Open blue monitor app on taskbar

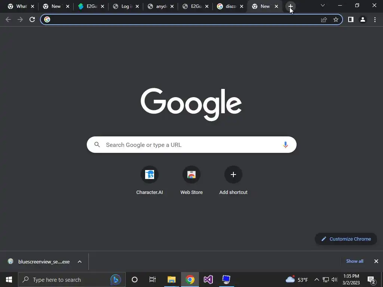point(226,280)
